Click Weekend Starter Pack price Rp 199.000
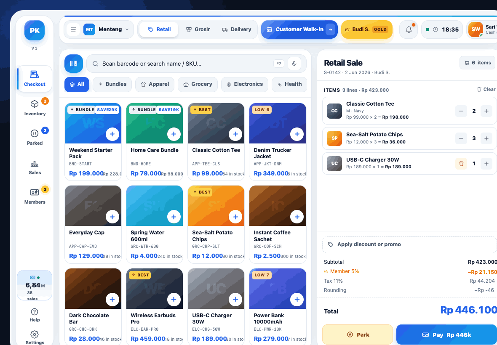The width and height of the screenshot is (497, 345). 86,173
